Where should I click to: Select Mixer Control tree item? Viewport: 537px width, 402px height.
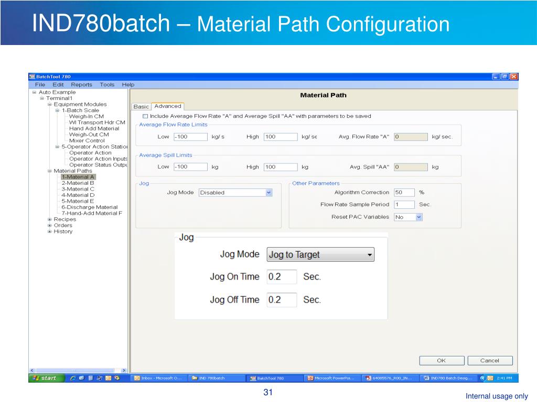pyautogui.click(x=87, y=140)
